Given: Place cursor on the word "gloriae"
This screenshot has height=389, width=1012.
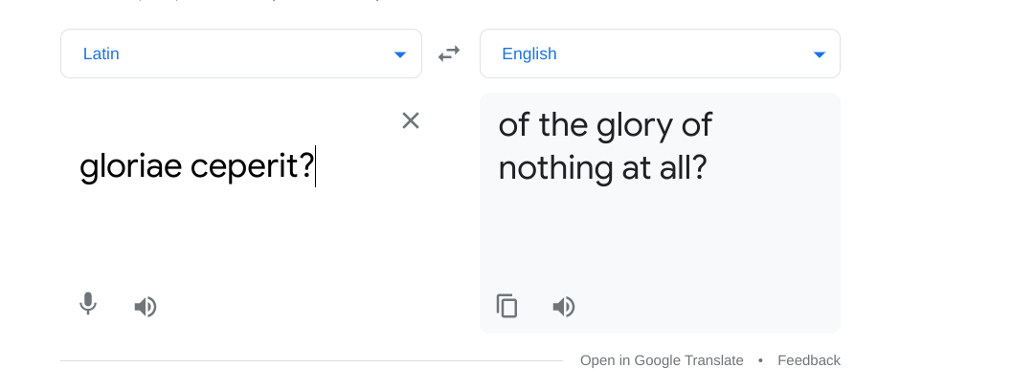Looking at the screenshot, I should 130,167.
